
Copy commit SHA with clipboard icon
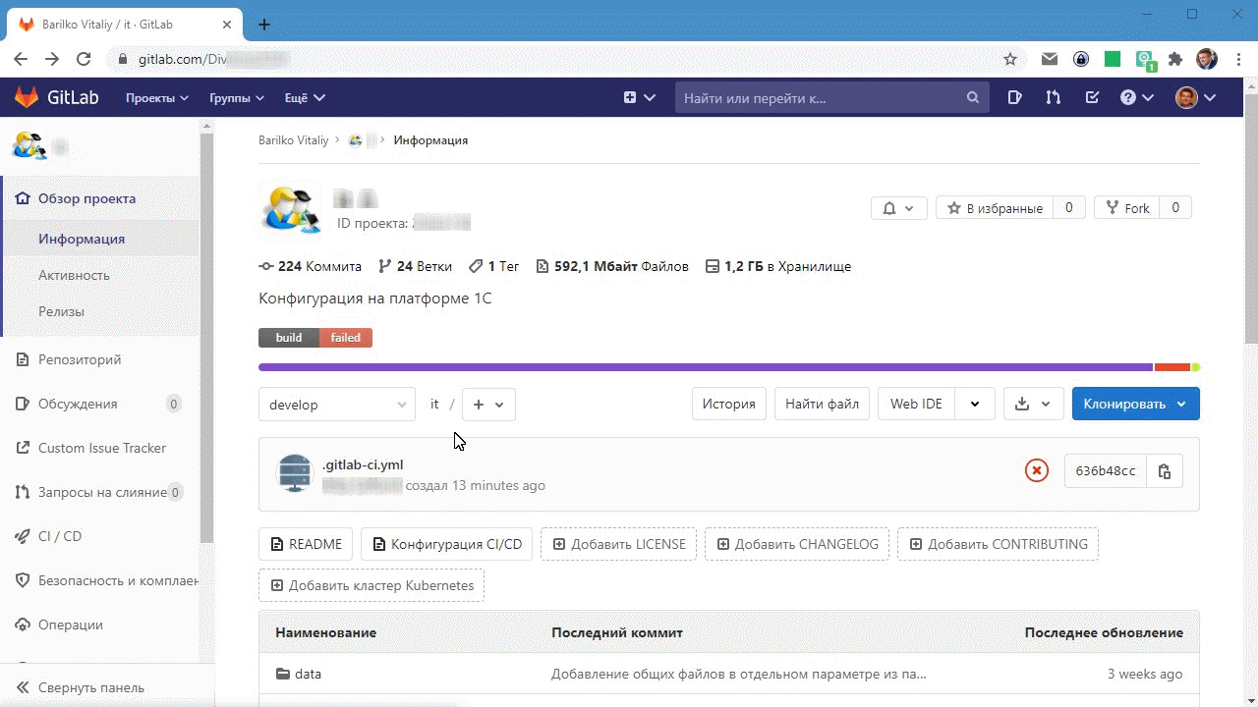pyautogui.click(x=1165, y=471)
